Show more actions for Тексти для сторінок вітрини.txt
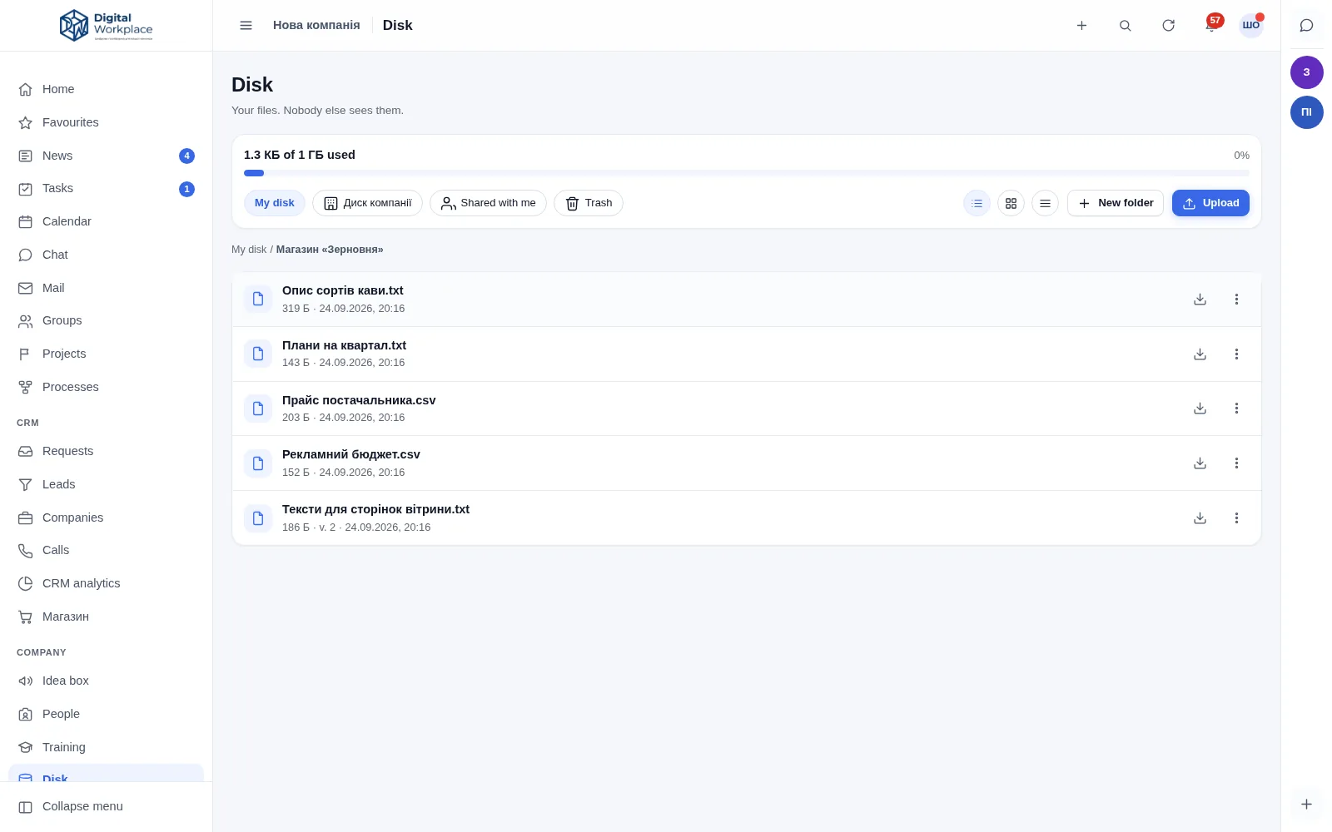Image resolution: width=1332 pixels, height=832 pixels. [x=1236, y=518]
